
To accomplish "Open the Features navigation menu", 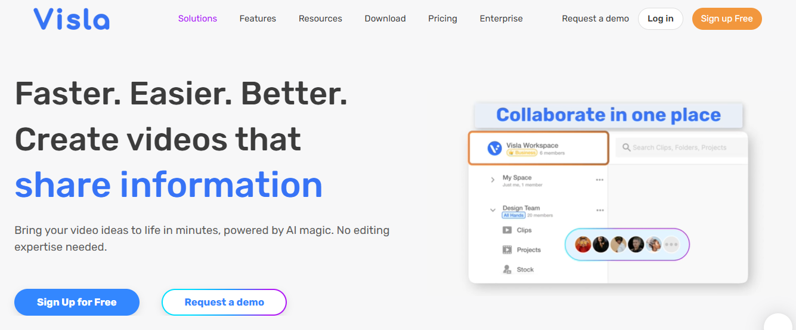I will point(258,18).
